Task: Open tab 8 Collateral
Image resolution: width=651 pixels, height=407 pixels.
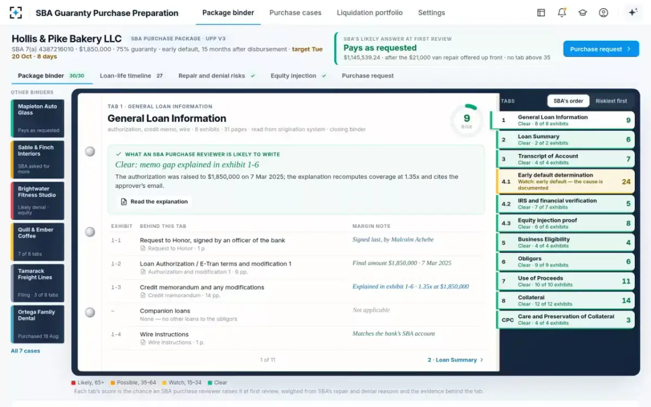Action: pyautogui.click(x=566, y=300)
